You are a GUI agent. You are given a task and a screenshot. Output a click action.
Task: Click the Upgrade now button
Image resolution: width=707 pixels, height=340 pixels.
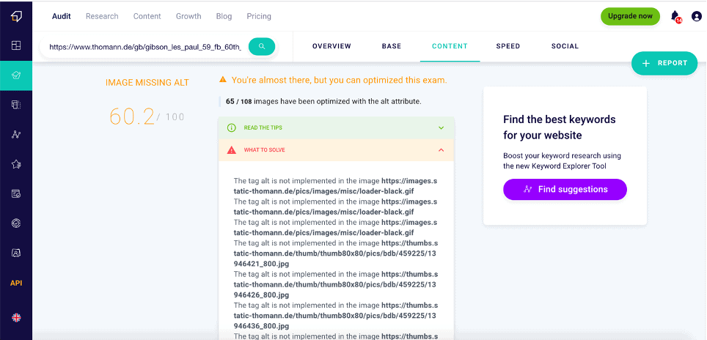629,16
